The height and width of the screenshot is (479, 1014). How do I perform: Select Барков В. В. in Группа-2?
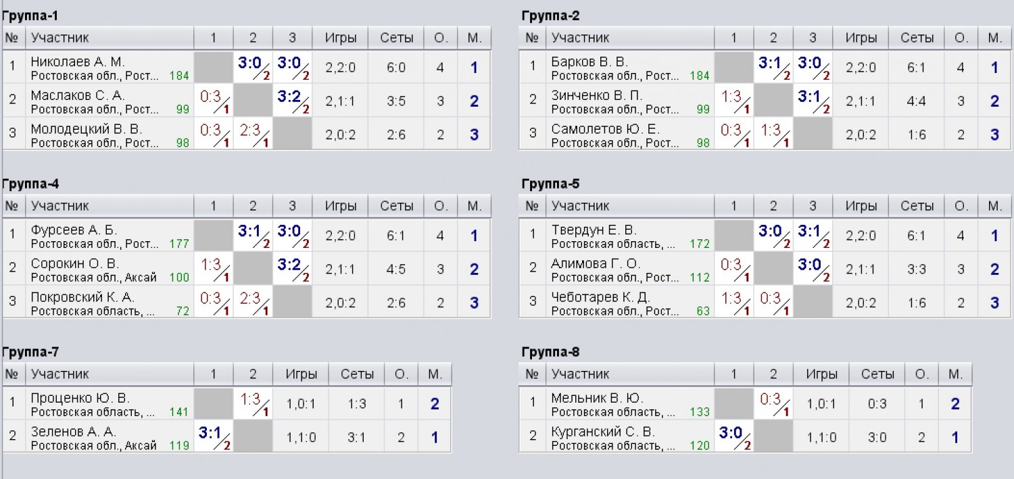[x=589, y=61]
